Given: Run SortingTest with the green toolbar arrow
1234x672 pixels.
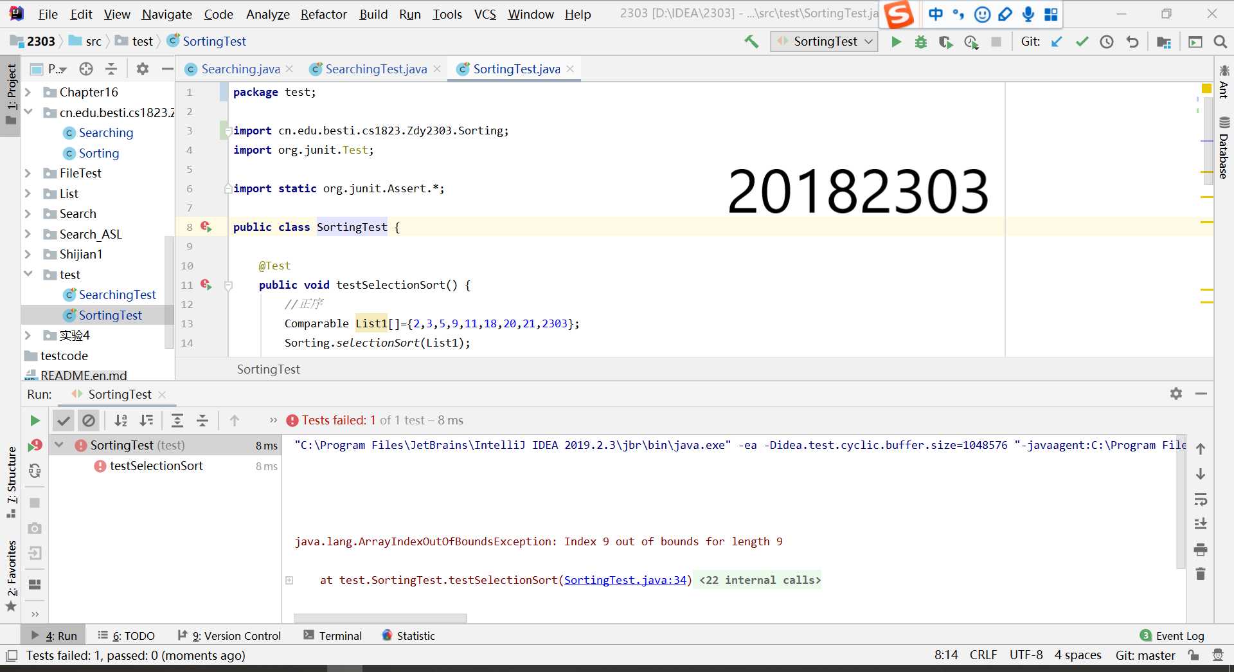Looking at the screenshot, I should 896,42.
